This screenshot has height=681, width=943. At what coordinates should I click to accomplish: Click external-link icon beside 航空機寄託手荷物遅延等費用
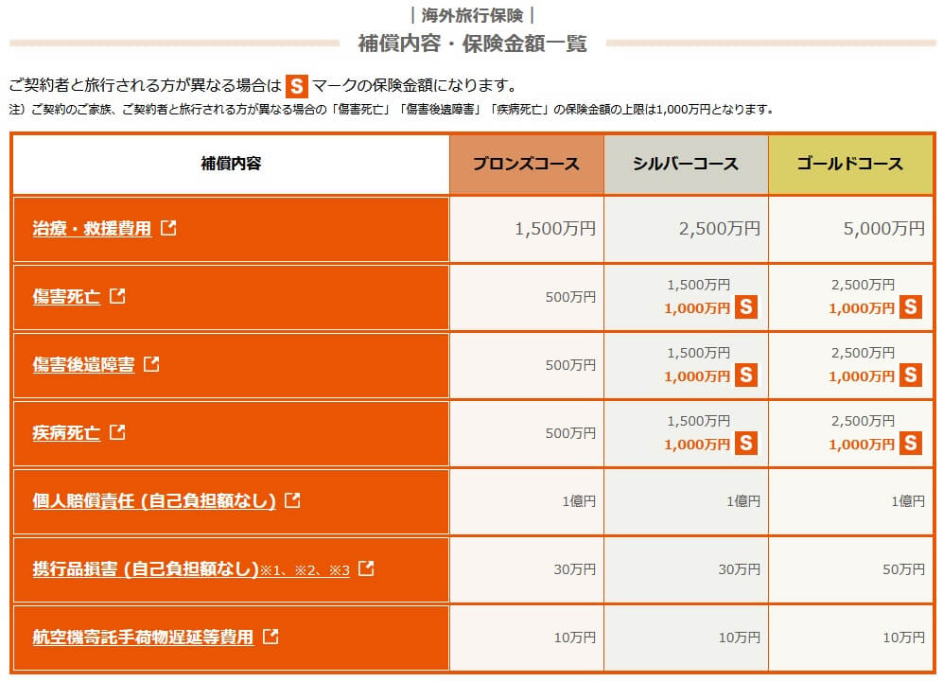(x=271, y=636)
